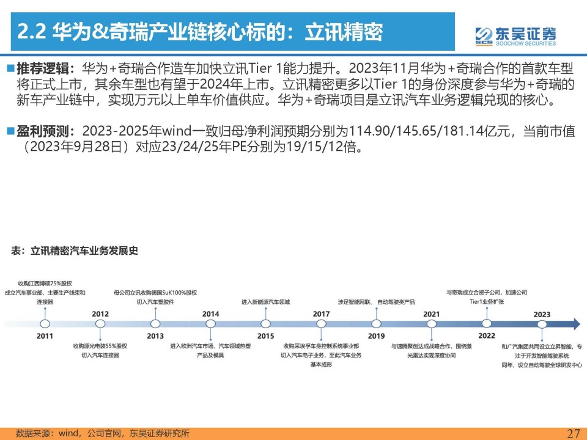Select the 2012 timeline marker circle
This screenshot has height=440, width=587.
pyautogui.click(x=100, y=324)
